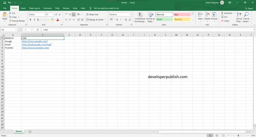Click the Paste clipboard icon
256x137 pixels.
click(5, 15)
